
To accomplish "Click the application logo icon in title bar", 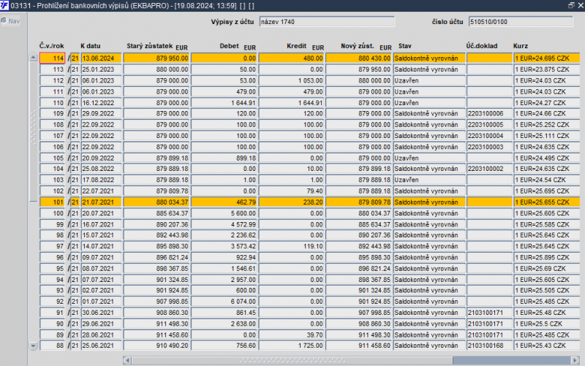I will 4,5.
